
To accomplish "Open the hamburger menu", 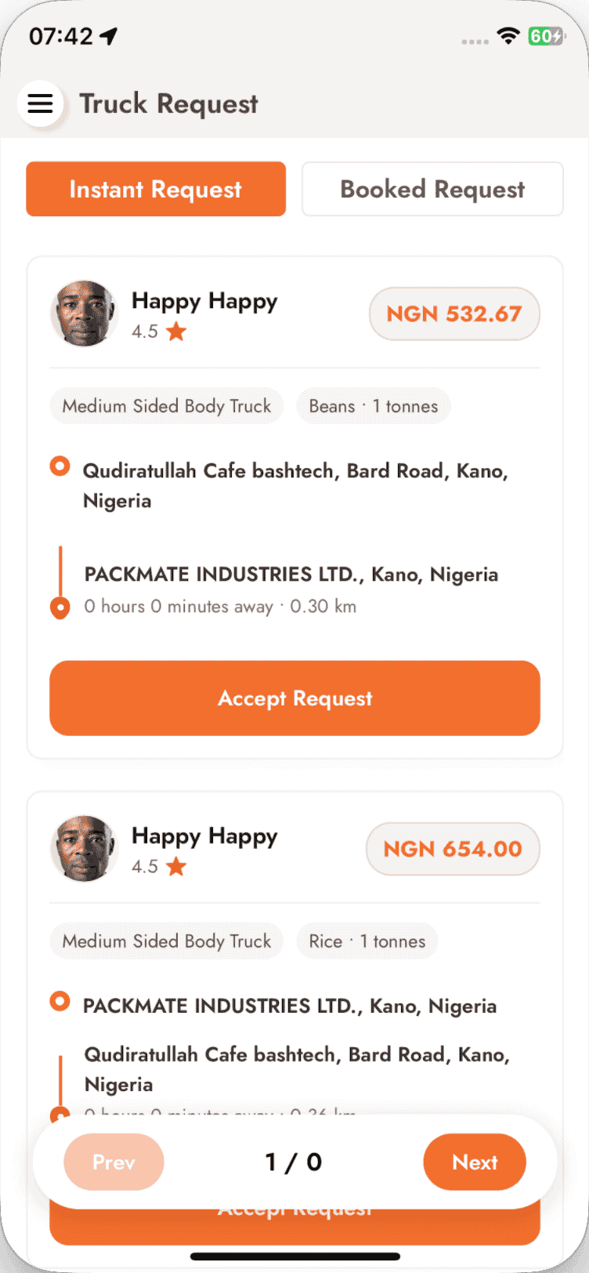I will click(40, 103).
